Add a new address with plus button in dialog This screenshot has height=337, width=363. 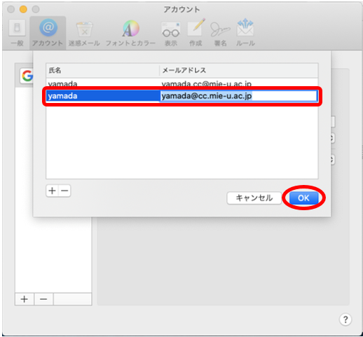click(52, 191)
